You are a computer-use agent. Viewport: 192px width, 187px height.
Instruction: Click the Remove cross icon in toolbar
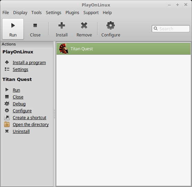click(x=84, y=25)
